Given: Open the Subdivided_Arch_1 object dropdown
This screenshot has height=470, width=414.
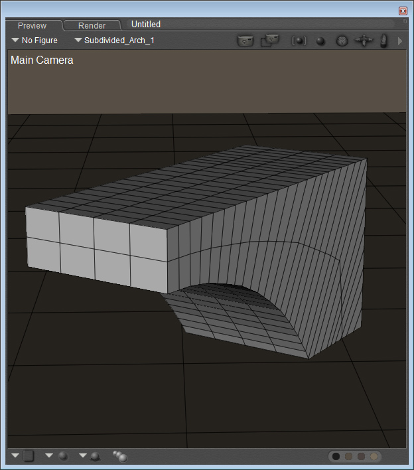Looking at the screenshot, I should click(114, 40).
